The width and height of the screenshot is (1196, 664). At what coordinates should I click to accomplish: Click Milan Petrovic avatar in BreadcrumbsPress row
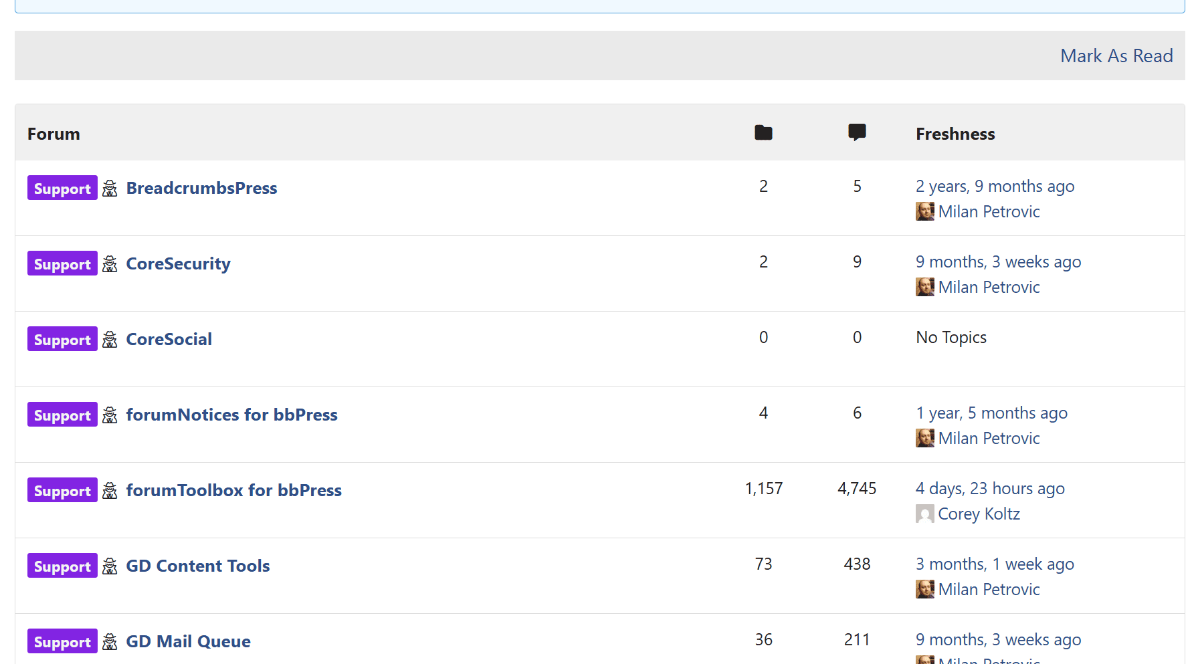pyautogui.click(x=925, y=211)
